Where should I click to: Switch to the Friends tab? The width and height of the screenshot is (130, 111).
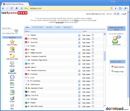pos(58,27)
